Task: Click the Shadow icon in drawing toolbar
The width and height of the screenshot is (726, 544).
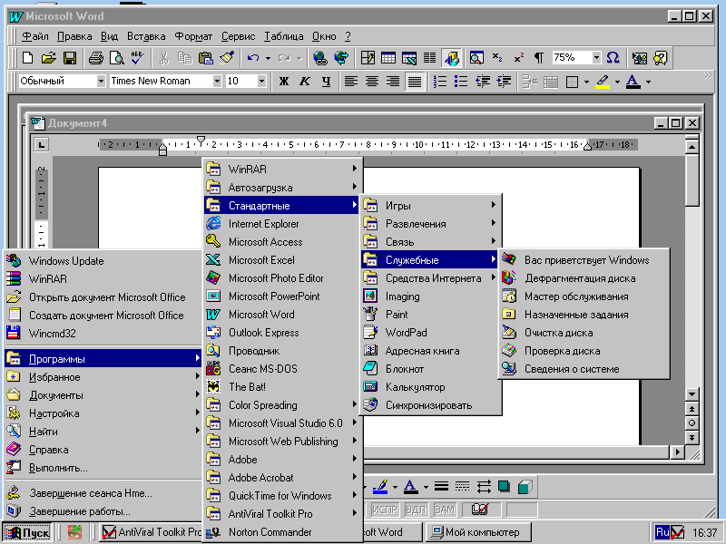Action: 504,486
